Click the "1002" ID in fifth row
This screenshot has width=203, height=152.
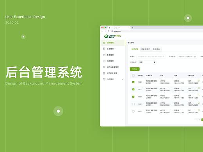point(140,111)
